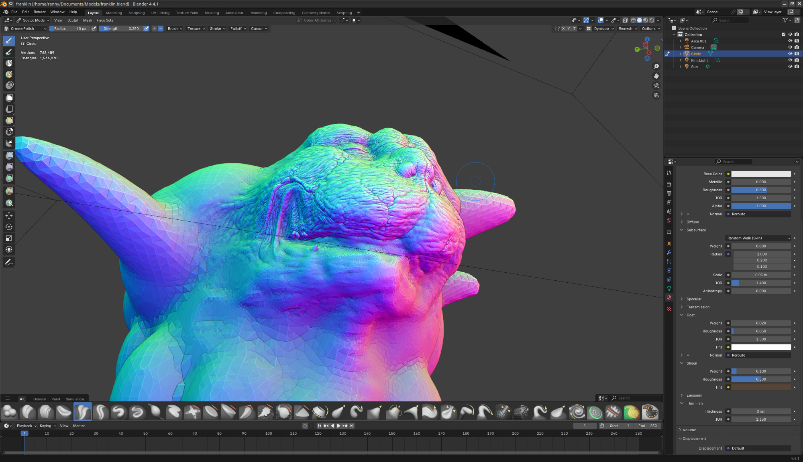The width and height of the screenshot is (803, 462).
Task: Select the Box Mask tool
Action: pos(9,98)
